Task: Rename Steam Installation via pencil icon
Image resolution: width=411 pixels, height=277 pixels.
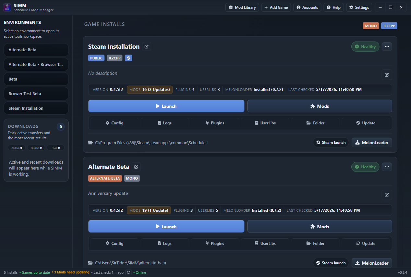Action: point(147,46)
